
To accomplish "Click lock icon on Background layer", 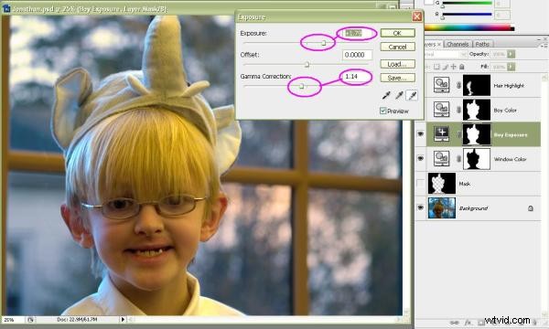I will click(x=531, y=208).
